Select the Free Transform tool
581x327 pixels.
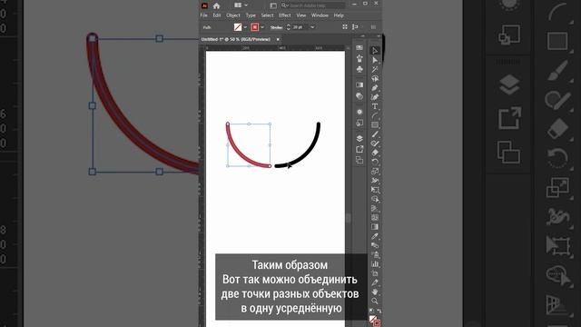click(x=375, y=190)
